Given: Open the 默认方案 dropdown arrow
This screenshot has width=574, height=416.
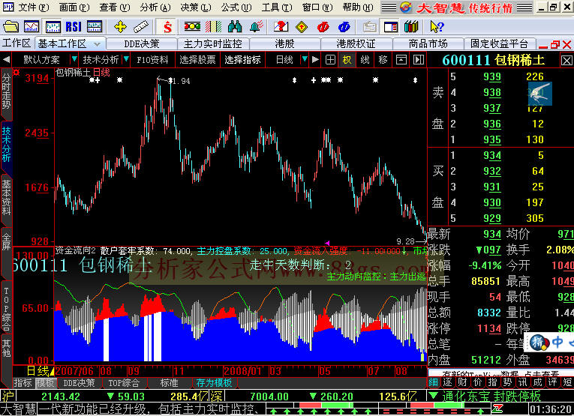Looking at the screenshot, I should pos(74,59).
